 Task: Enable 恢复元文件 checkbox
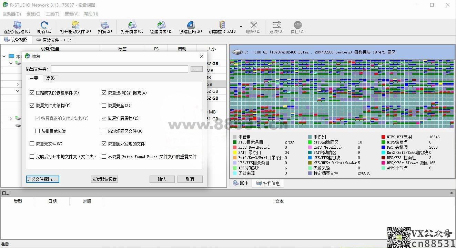32,144
